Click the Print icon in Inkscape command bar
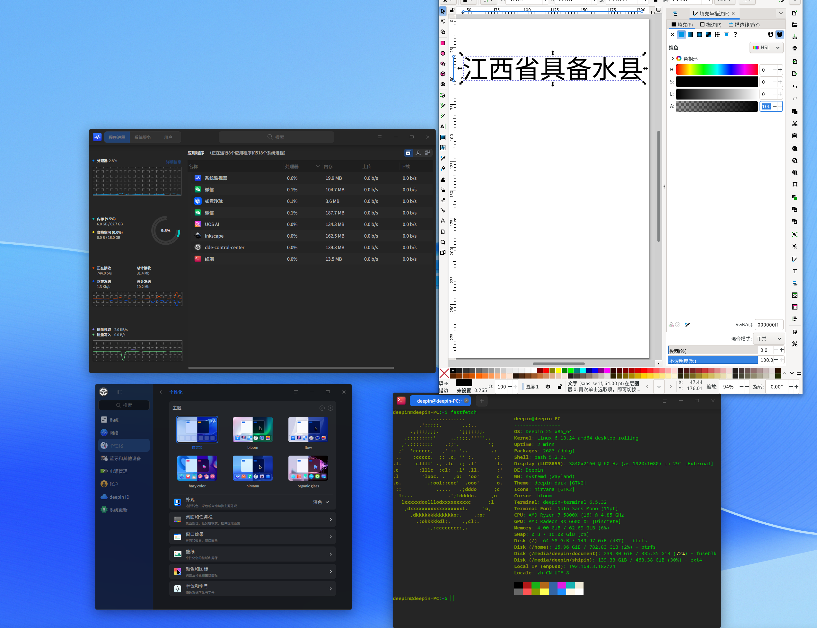 coord(795,48)
